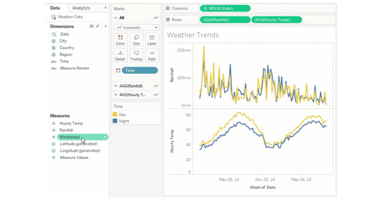Select Night label in the Time legend
This screenshot has width=377, height=199.
point(124,121)
